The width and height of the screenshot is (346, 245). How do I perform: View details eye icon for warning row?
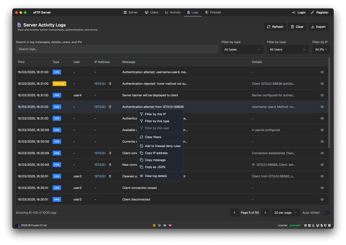tap(322, 84)
